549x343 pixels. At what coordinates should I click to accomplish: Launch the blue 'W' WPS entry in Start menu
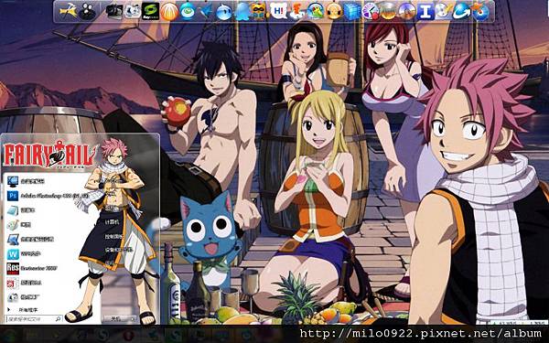coord(24,253)
